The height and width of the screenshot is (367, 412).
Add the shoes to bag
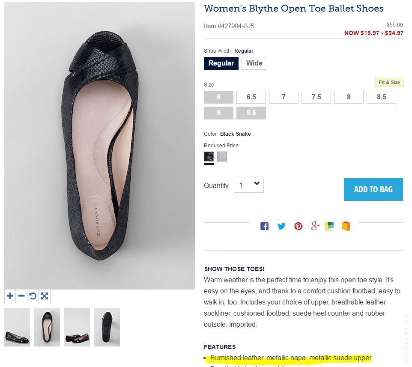373,189
